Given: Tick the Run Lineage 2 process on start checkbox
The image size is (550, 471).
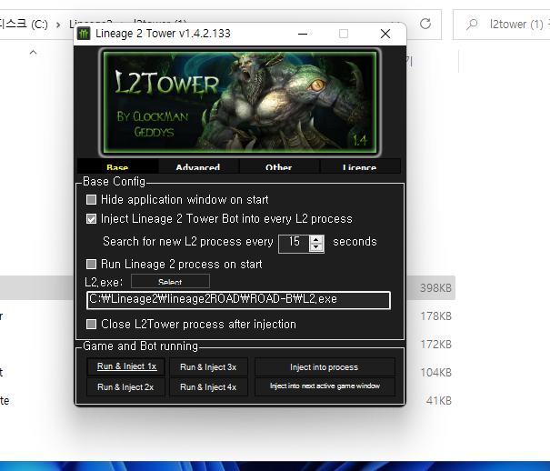Looking at the screenshot, I should [91, 265].
